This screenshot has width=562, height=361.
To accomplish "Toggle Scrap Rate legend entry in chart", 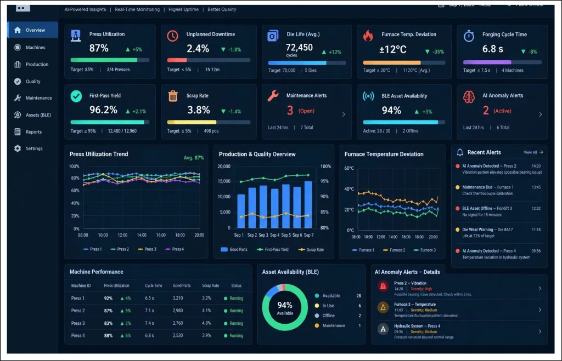I will pos(311,250).
